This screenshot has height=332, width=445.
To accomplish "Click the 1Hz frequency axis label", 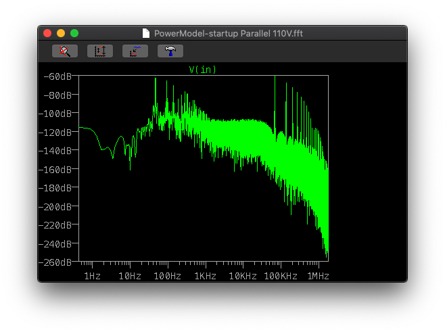I will (92, 276).
